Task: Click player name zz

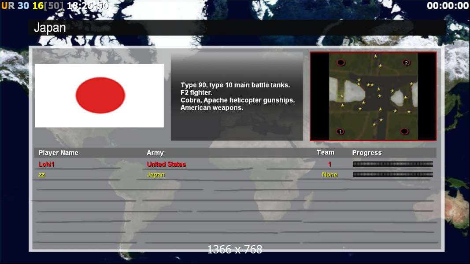Action: pos(42,175)
